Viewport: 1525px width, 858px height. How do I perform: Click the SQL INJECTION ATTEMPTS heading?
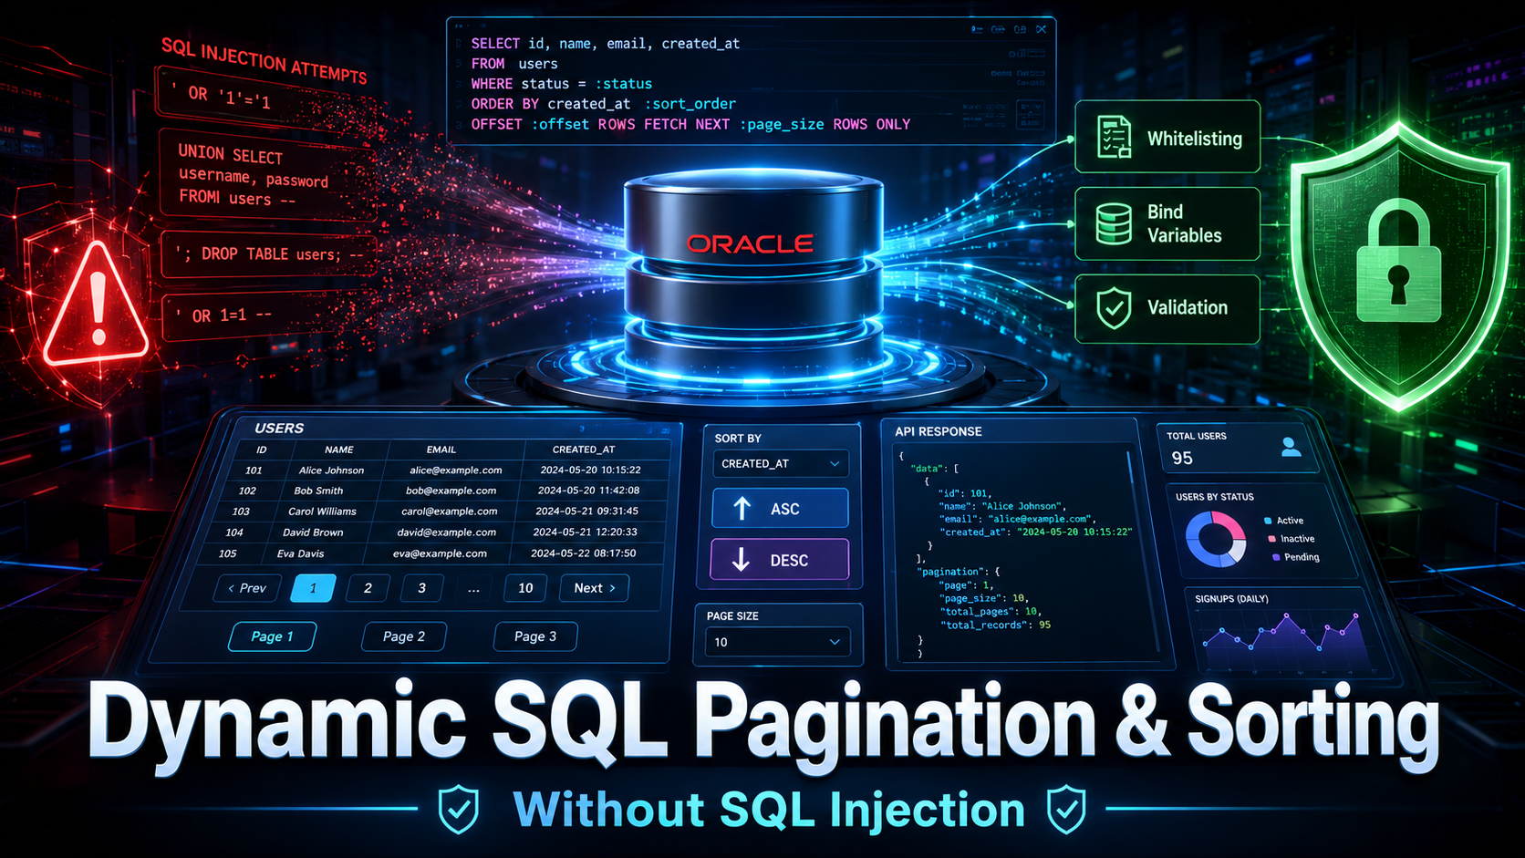click(264, 62)
